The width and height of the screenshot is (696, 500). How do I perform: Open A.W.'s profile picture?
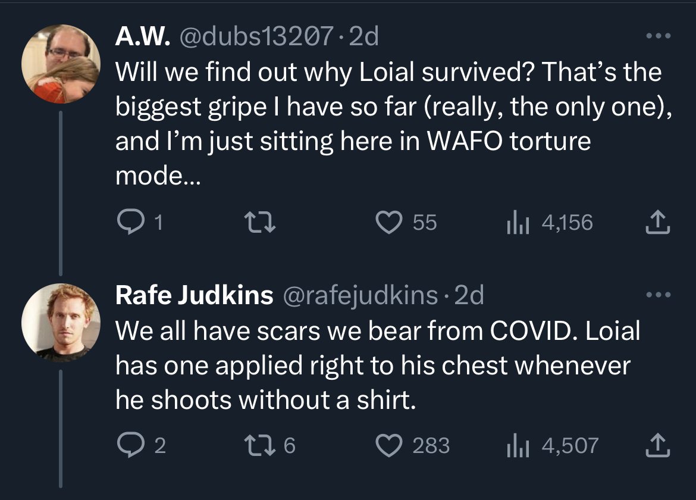[x=59, y=64]
